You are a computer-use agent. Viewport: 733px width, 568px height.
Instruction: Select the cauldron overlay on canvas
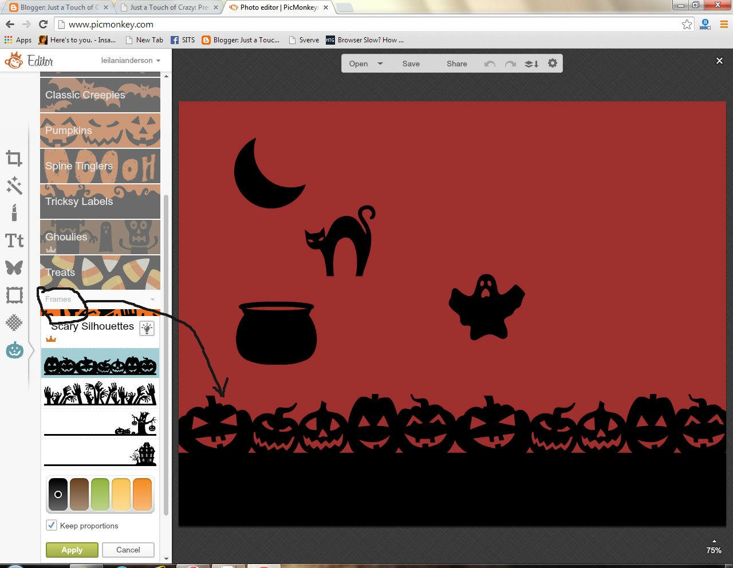pos(276,333)
